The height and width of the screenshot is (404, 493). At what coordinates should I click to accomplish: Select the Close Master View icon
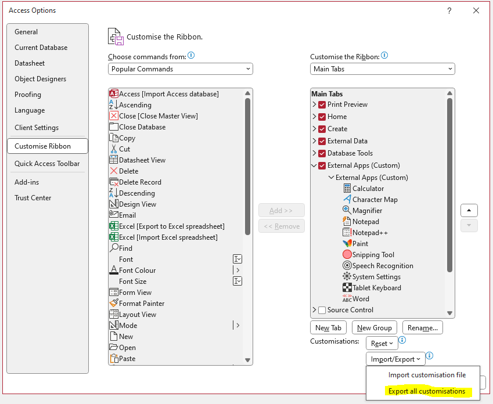coord(113,116)
